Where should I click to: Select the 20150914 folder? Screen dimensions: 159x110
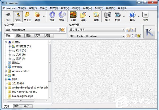[x=18, y=83]
